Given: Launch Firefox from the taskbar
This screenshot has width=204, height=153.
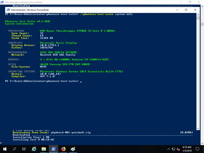Looking at the screenshot, I should pyautogui.click(x=63, y=149).
